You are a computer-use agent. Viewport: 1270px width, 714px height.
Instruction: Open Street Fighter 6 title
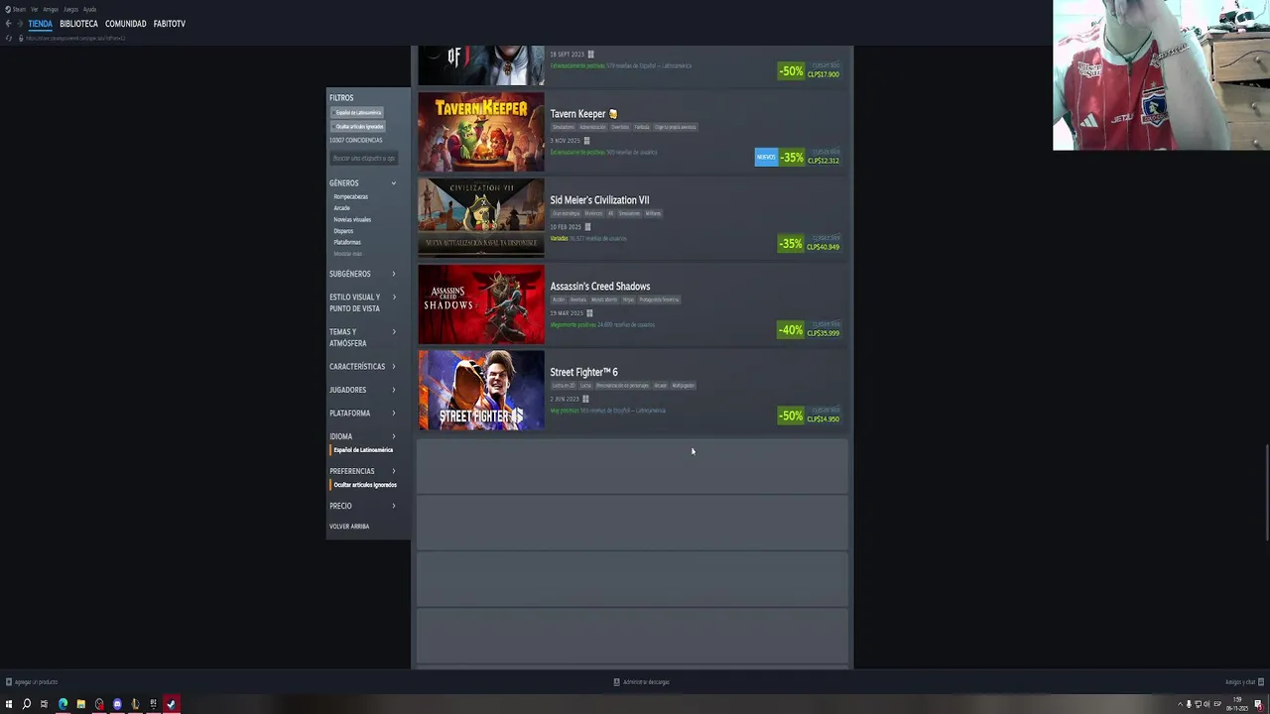pyautogui.click(x=583, y=373)
